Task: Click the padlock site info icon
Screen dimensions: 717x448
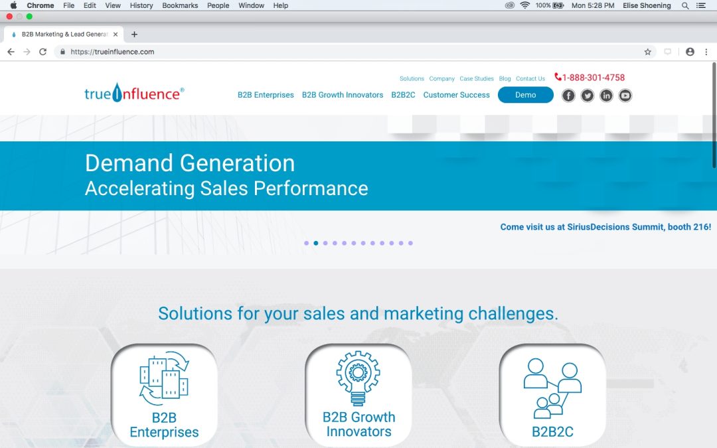Action: point(62,52)
